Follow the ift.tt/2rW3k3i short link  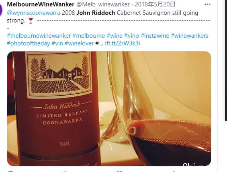pyautogui.click(x=123, y=43)
